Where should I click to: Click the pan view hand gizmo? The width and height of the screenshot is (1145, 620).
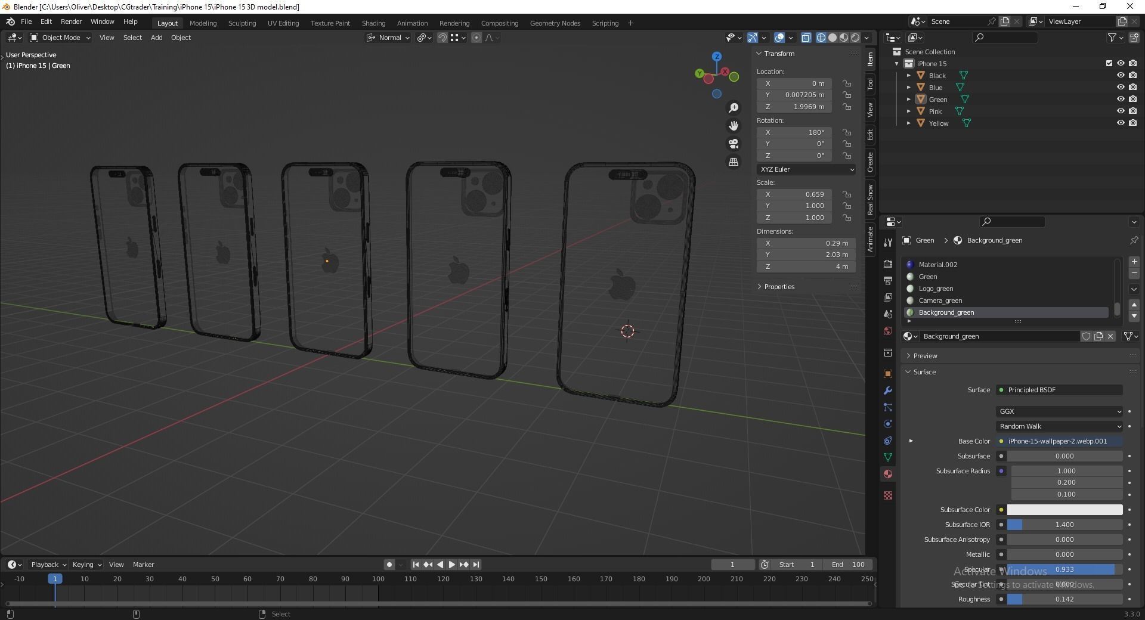[x=734, y=126]
